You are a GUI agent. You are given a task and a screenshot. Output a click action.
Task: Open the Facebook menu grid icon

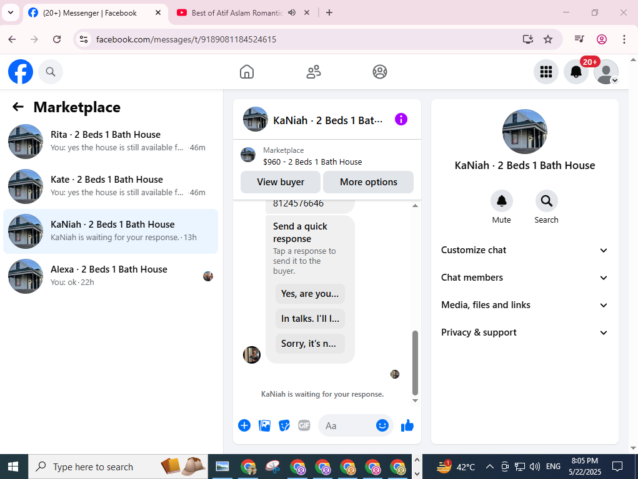tap(546, 72)
